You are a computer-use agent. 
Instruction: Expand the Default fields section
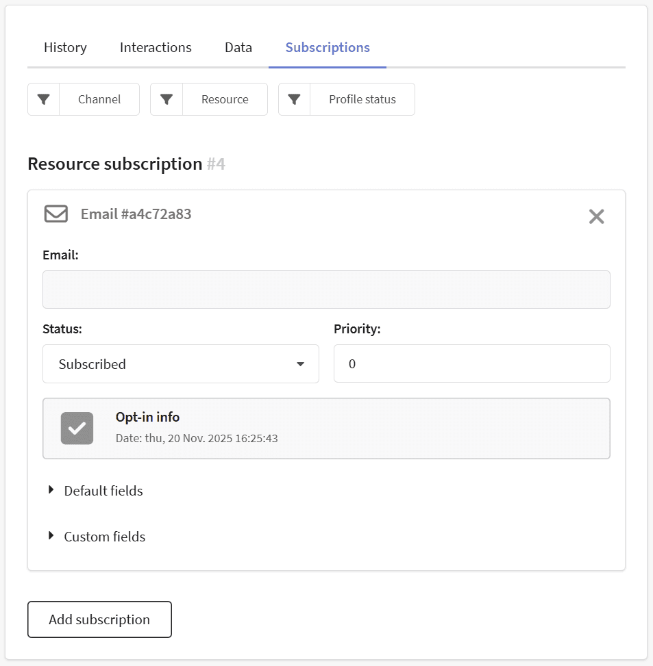(x=103, y=490)
